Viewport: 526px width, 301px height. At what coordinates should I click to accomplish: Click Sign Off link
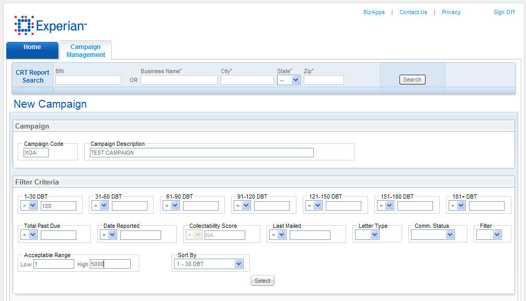pos(504,12)
